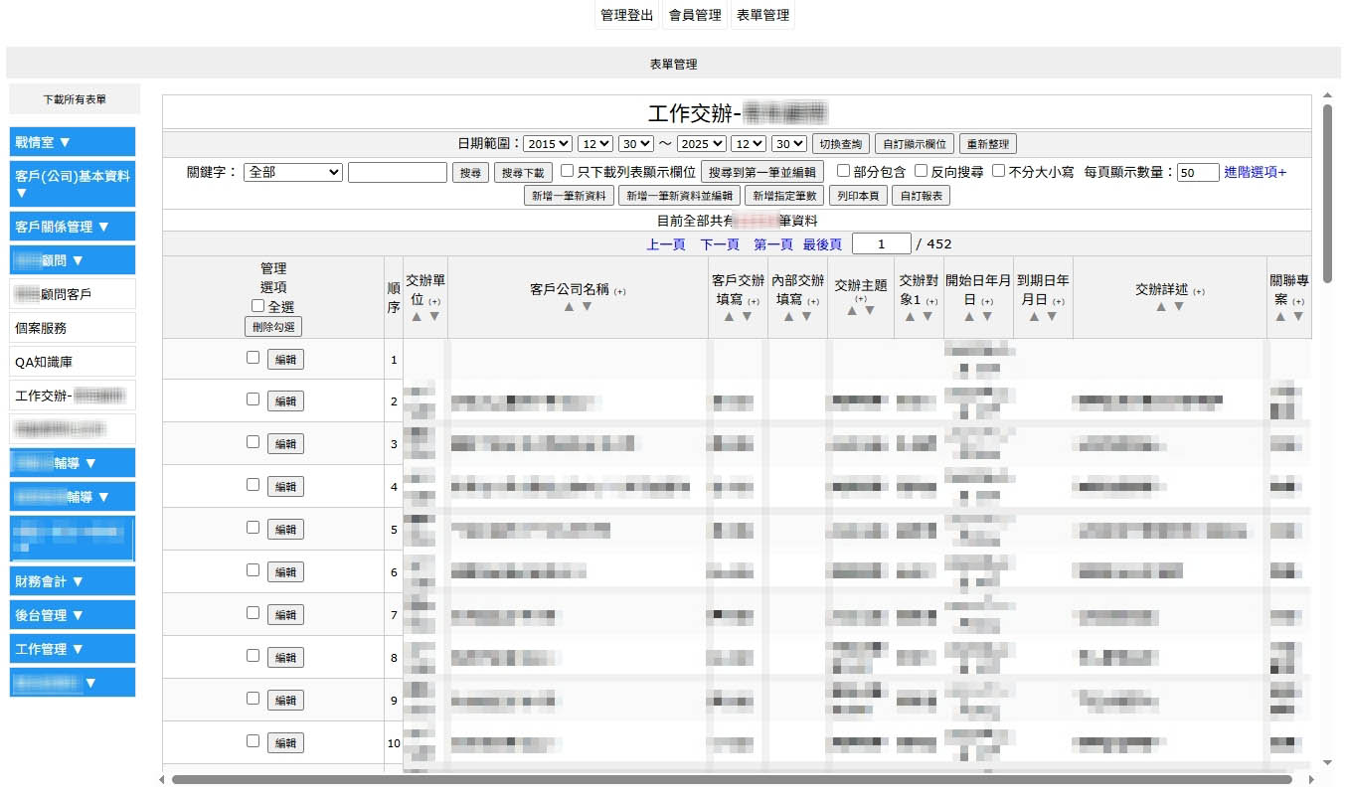Sort 到期日年月日 column ascending

(1034, 316)
